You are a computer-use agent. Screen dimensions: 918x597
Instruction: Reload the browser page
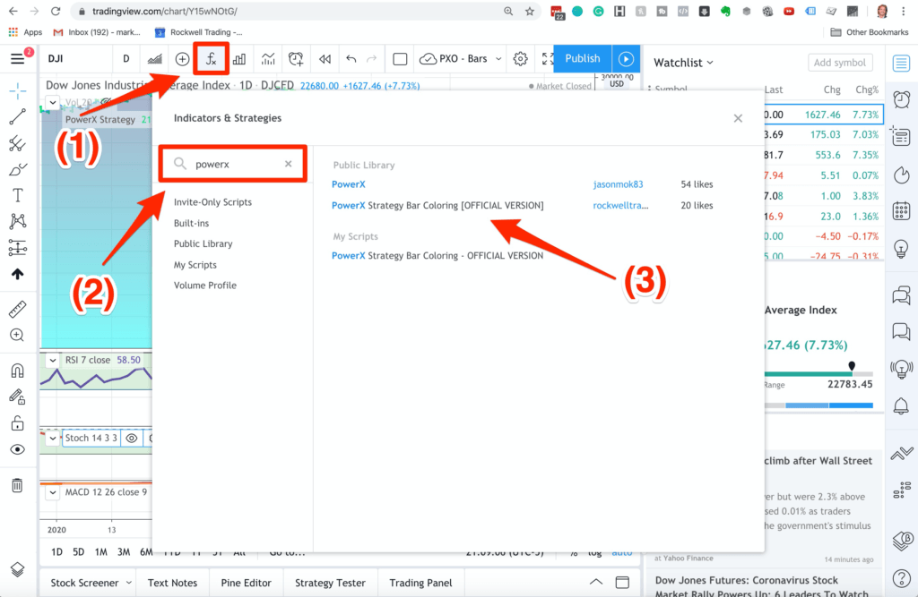56,11
